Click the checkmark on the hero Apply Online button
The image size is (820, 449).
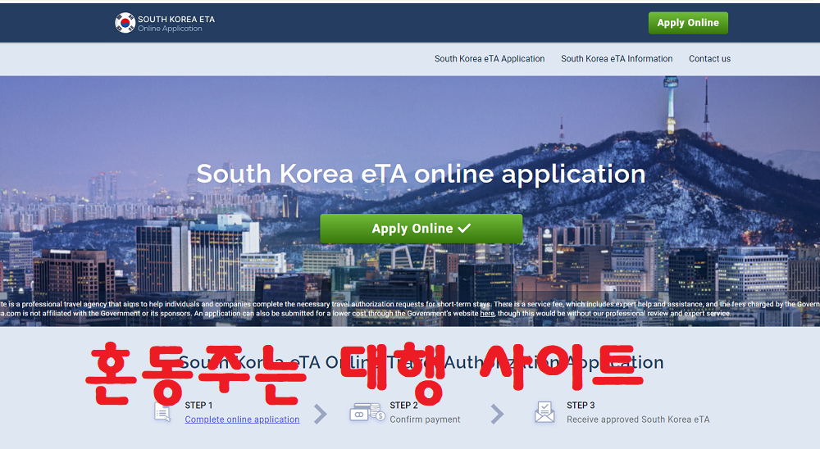click(x=464, y=229)
